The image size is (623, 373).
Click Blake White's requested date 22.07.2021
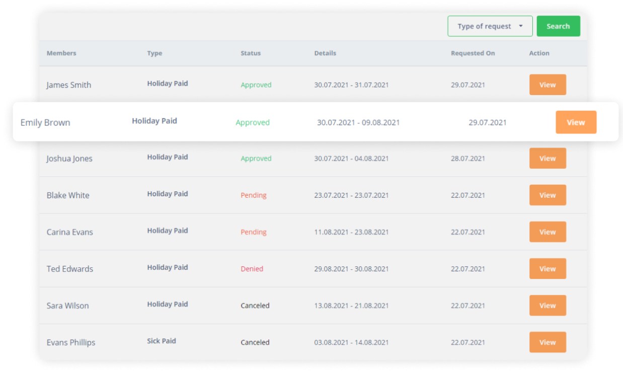point(468,195)
